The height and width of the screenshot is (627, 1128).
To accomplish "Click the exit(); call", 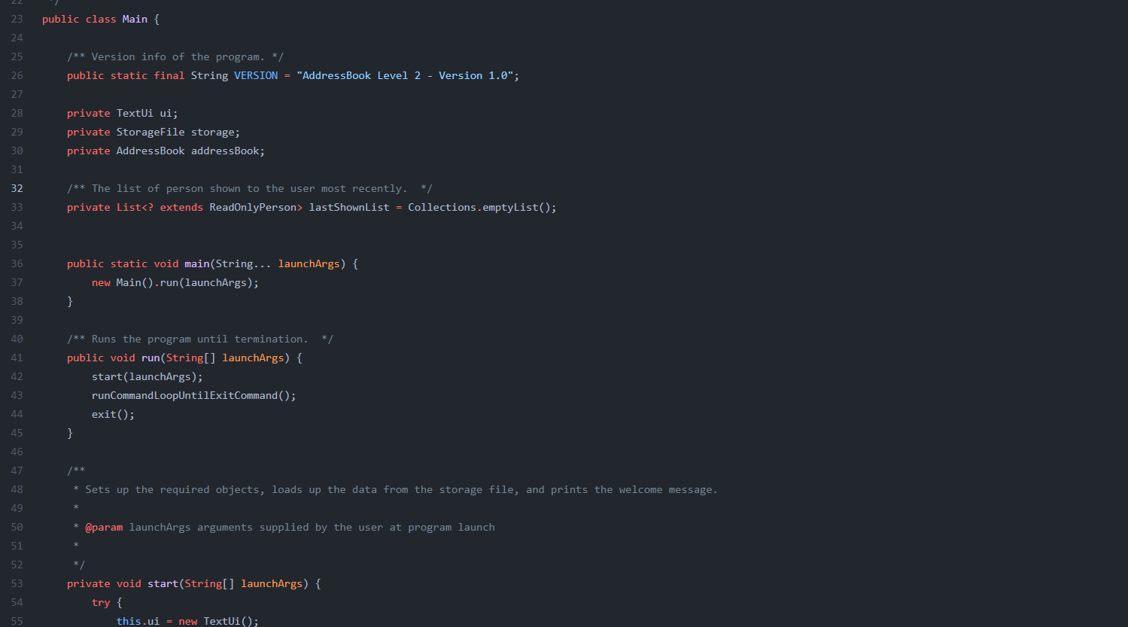I will coord(113,414).
